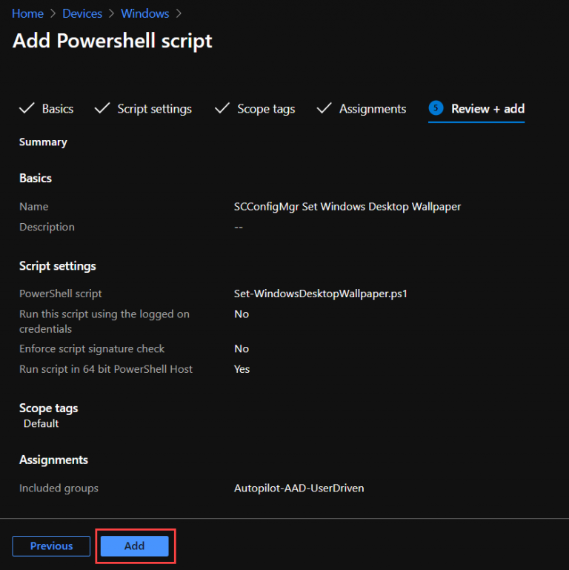Click the Autopilot-AAD-UserDriven group value

[x=299, y=488]
